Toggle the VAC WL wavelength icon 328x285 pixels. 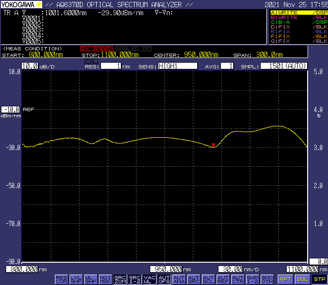click(x=149, y=279)
